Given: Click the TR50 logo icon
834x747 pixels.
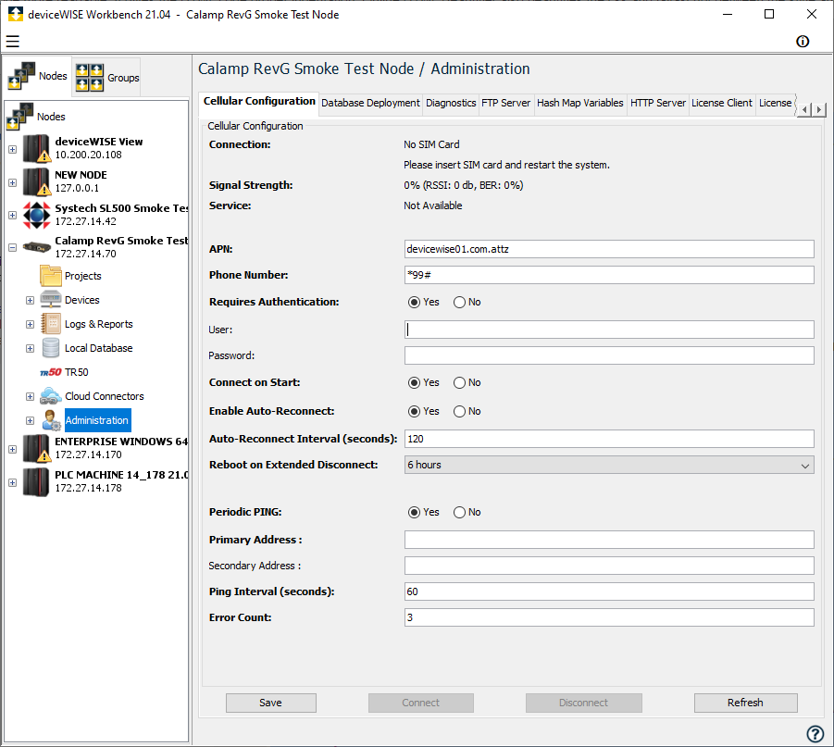Looking at the screenshot, I should coord(51,372).
